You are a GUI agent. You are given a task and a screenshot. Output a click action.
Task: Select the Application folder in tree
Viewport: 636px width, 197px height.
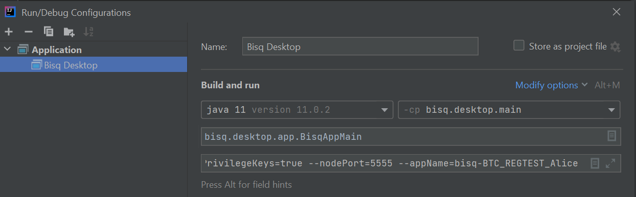(x=56, y=50)
